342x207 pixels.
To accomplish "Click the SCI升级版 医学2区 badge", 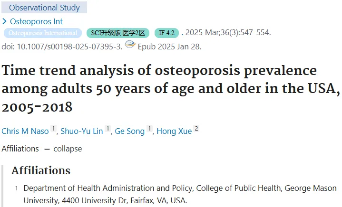I will coord(118,33).
